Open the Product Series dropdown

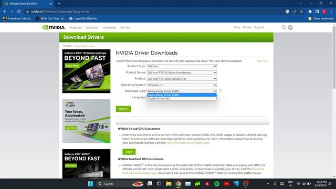click(182, 72)
